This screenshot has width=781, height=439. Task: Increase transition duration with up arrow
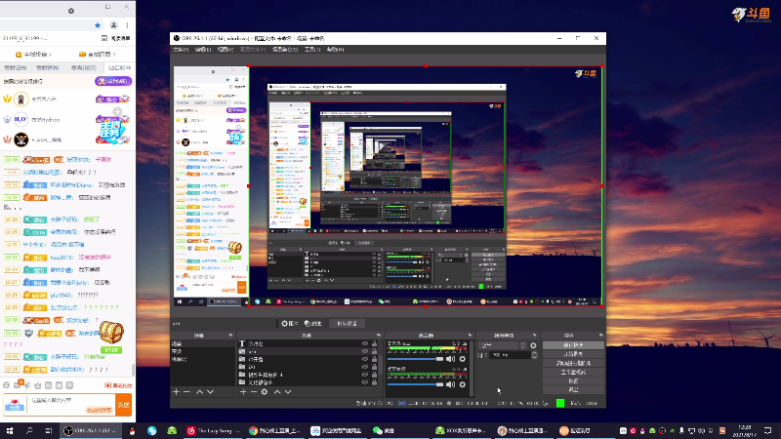point(534,353)
